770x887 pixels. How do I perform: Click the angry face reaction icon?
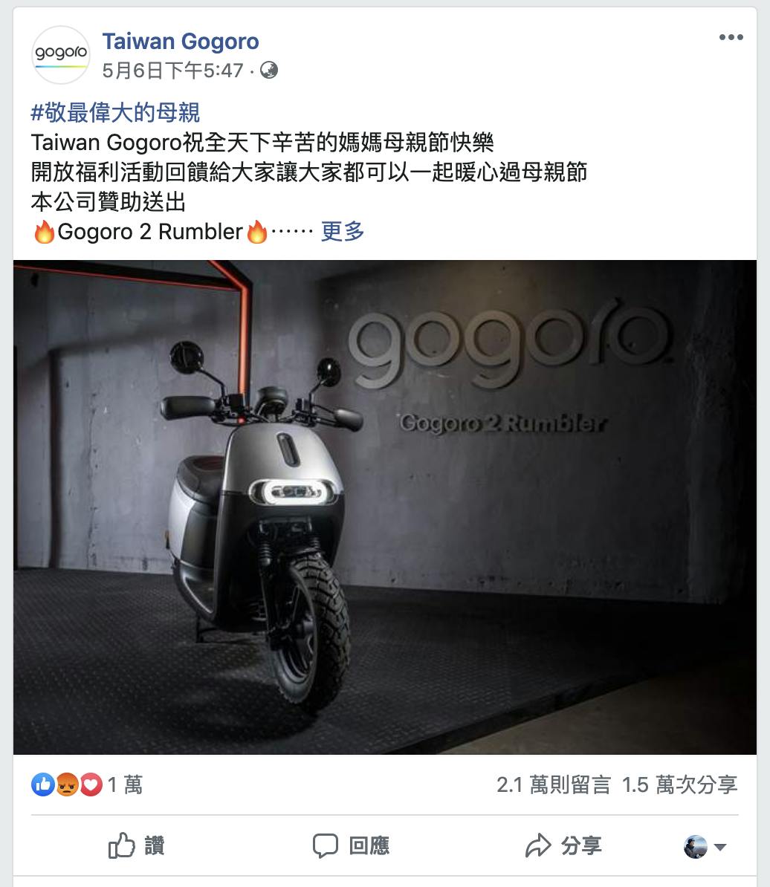click(x=67, y=784)
